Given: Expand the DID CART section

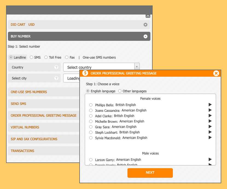Looking at the screenshot, I should (145, 25).
